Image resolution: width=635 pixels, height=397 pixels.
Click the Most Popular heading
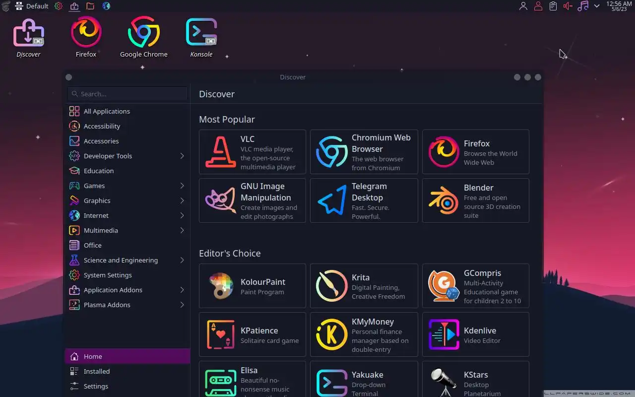[227, 119]
